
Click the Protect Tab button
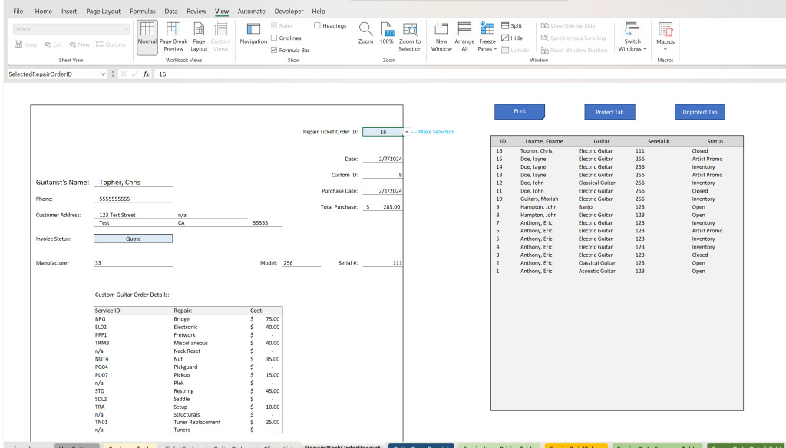[609, 112]
